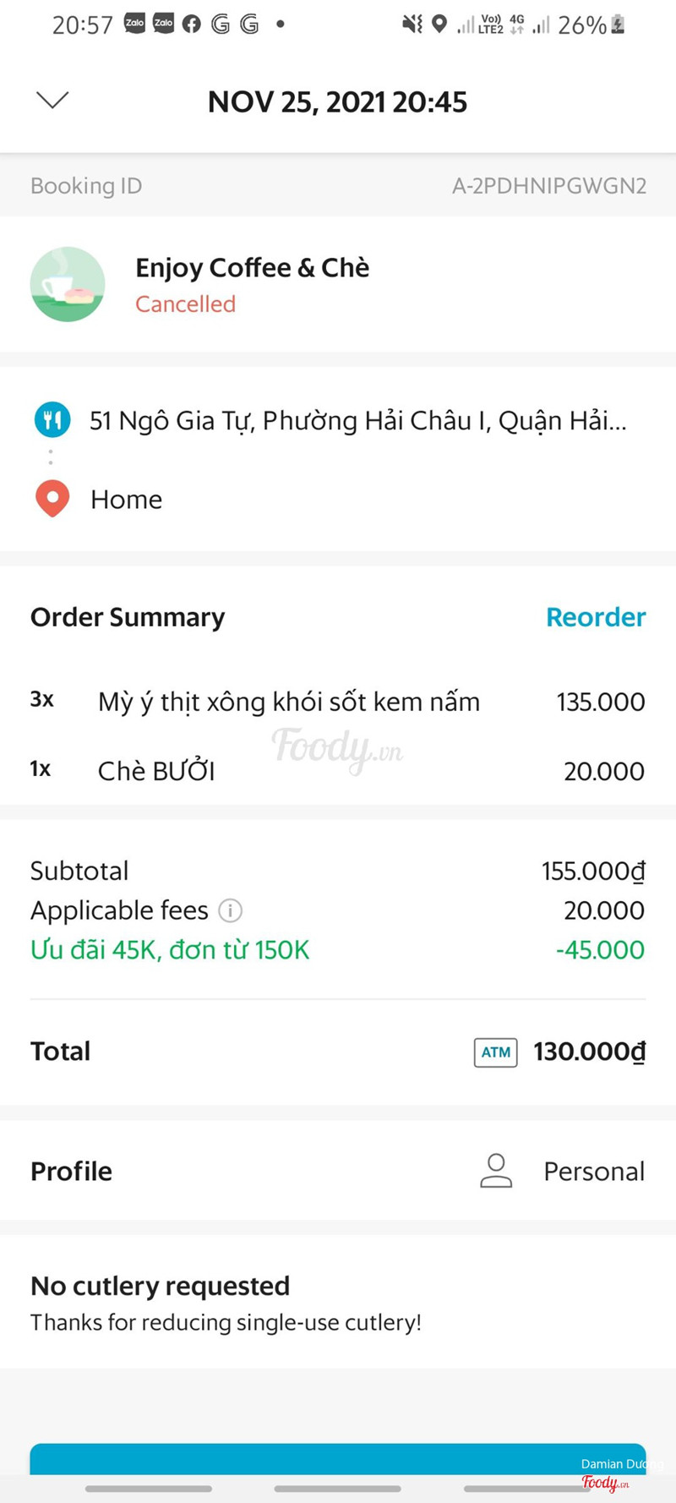The image size is (676, 1503).
Task: Select the Booking ID code A-2PDHNIPGWGN2
Action: click(x=548, y=186)
